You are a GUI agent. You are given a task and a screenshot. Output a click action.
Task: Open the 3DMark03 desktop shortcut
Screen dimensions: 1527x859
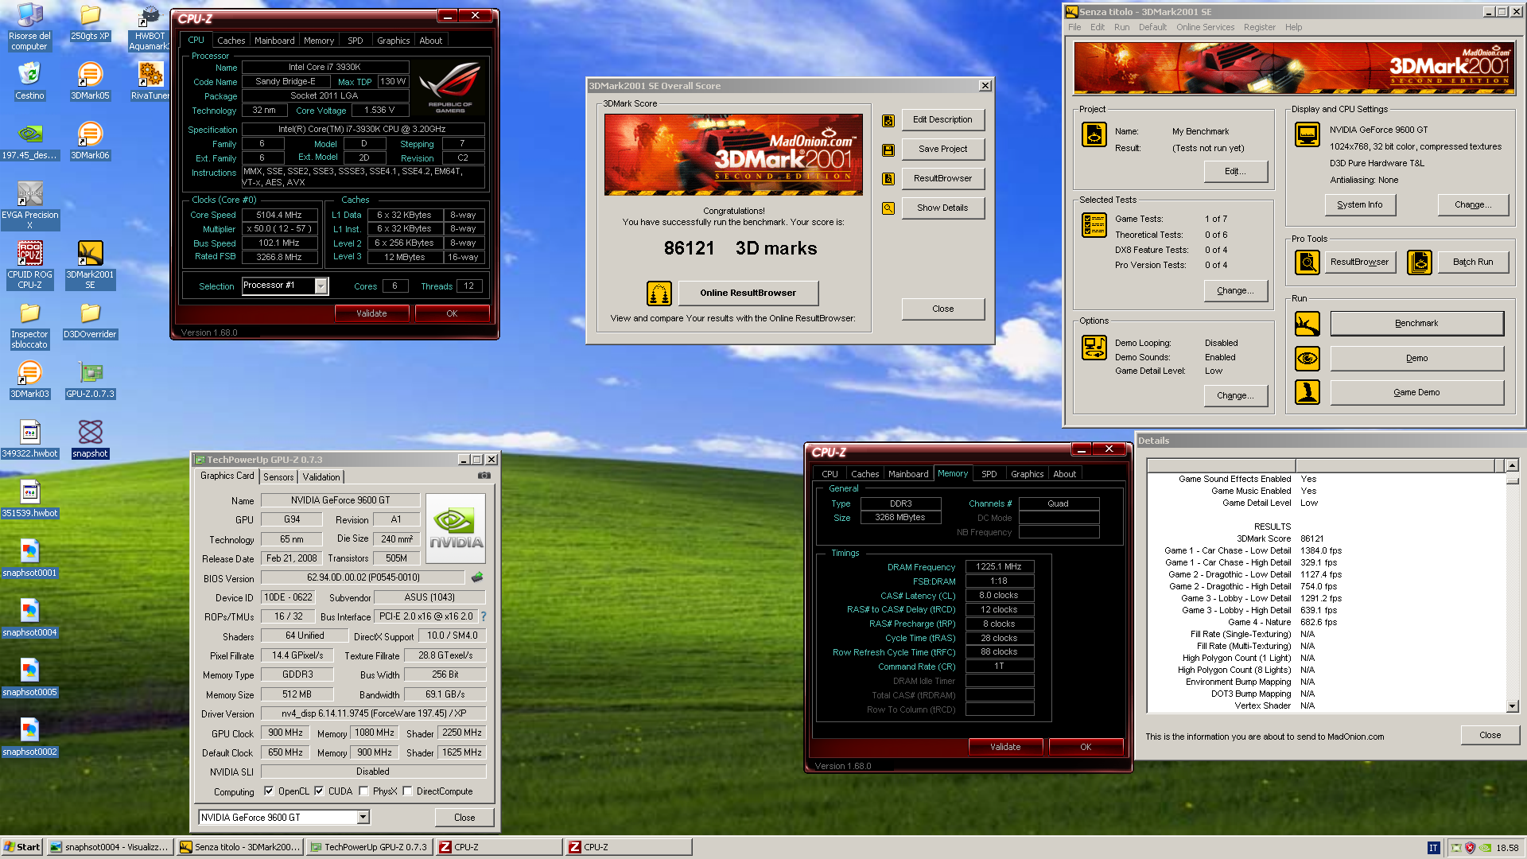tap(29, 379)
